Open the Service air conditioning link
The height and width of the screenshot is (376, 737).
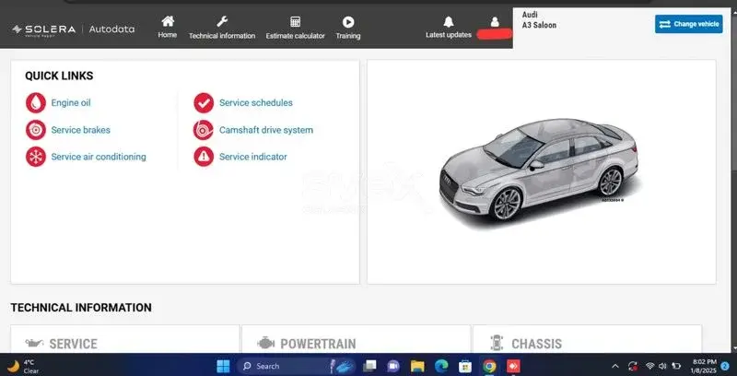[99, 157]
